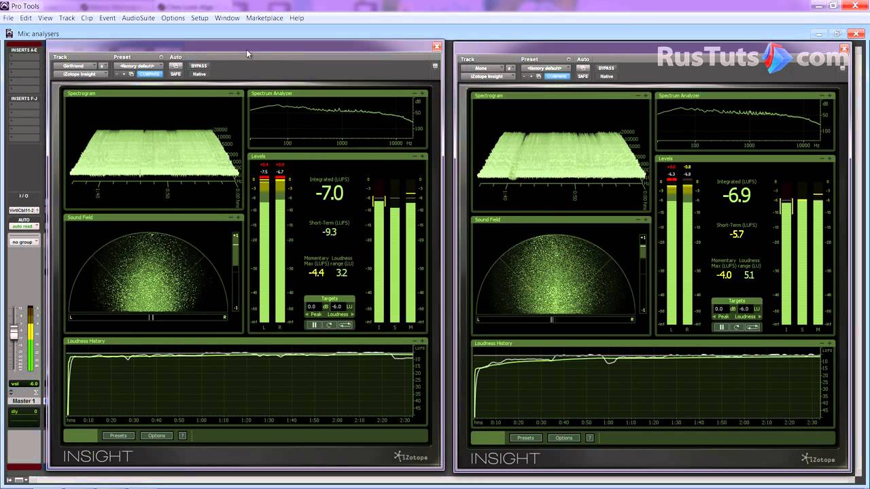Click the Presets button in the Girlfriend Insight window

118,435
